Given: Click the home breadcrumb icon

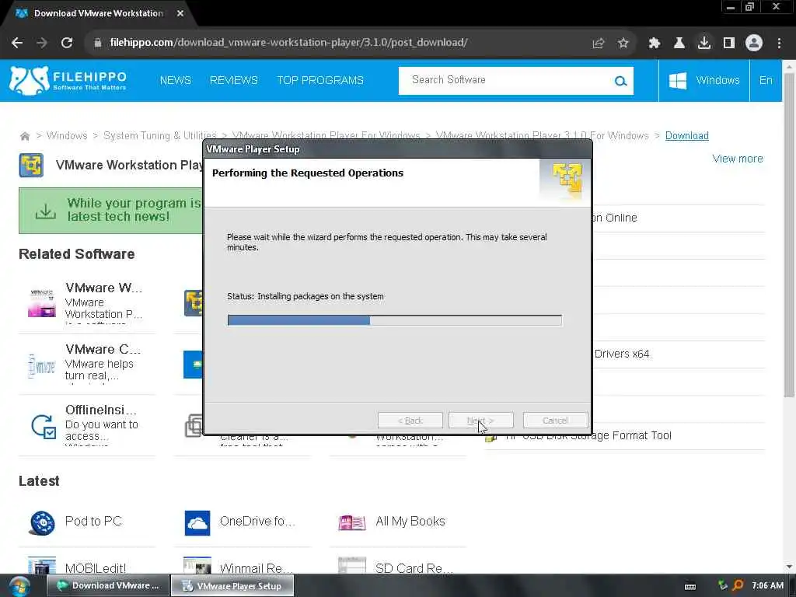Looking at the screenshot, I should click(25, 136).
